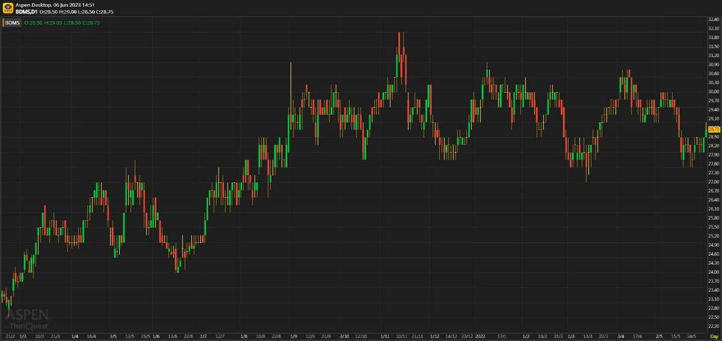Click the 1/9 date axis label
Image resolution: width=722 pixels, height=341 pixels.
coord(293,336)
